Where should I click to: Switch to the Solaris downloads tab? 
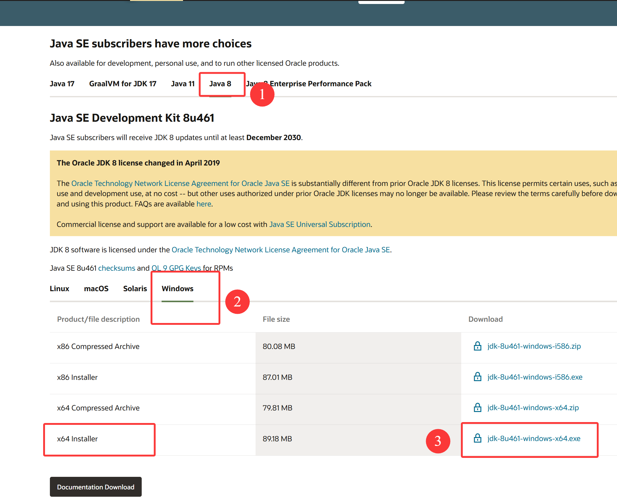pos(135,289)
